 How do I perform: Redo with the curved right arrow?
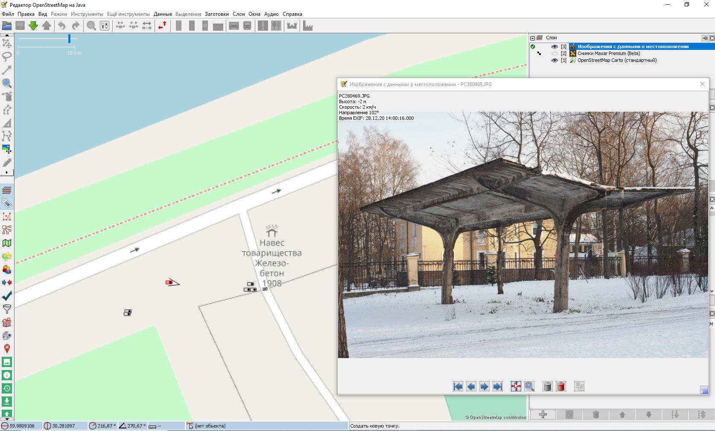coord(76,26)
